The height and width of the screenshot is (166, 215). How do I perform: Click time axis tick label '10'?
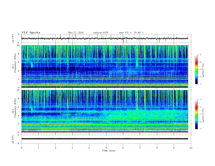[191, 148]
